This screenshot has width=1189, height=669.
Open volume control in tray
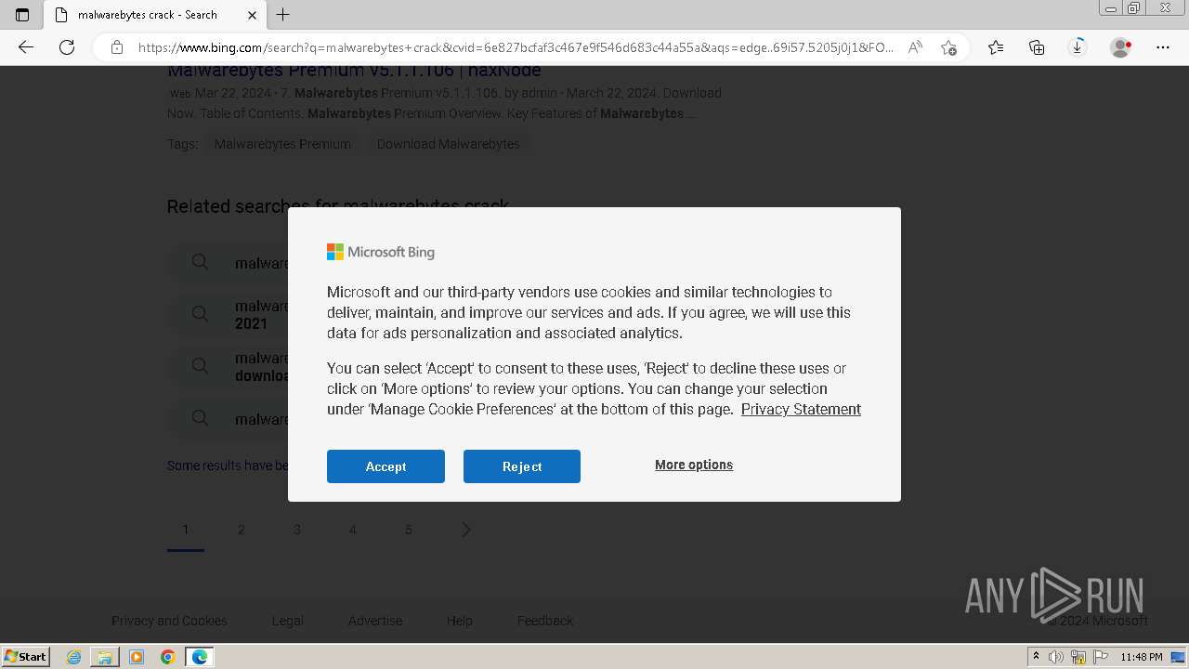click(1055, 657)
